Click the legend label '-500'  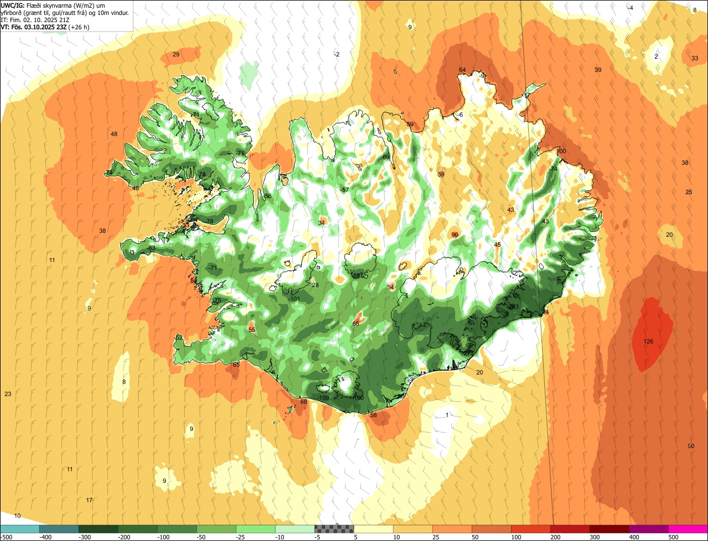click(x=6, y=537)
